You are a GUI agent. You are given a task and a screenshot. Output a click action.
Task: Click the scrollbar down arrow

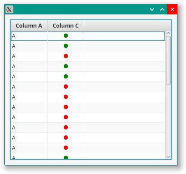(168, 157)
